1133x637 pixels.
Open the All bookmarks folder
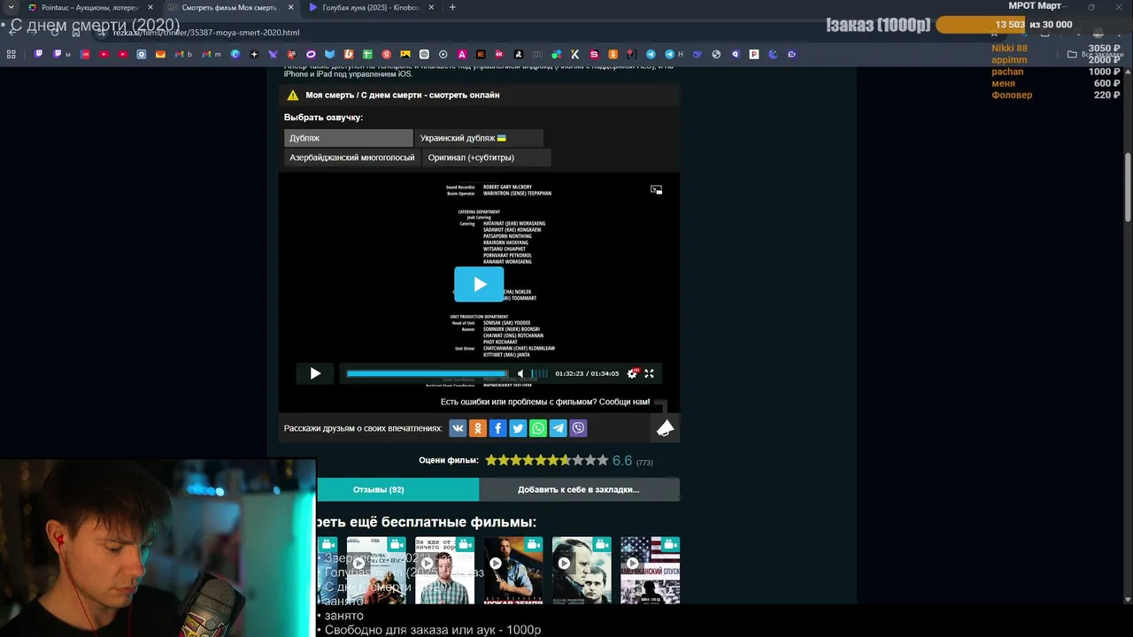(1095, 54)
